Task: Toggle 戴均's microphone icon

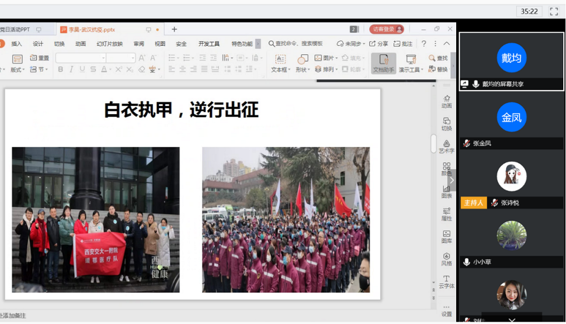Action: tap(476, 84)
